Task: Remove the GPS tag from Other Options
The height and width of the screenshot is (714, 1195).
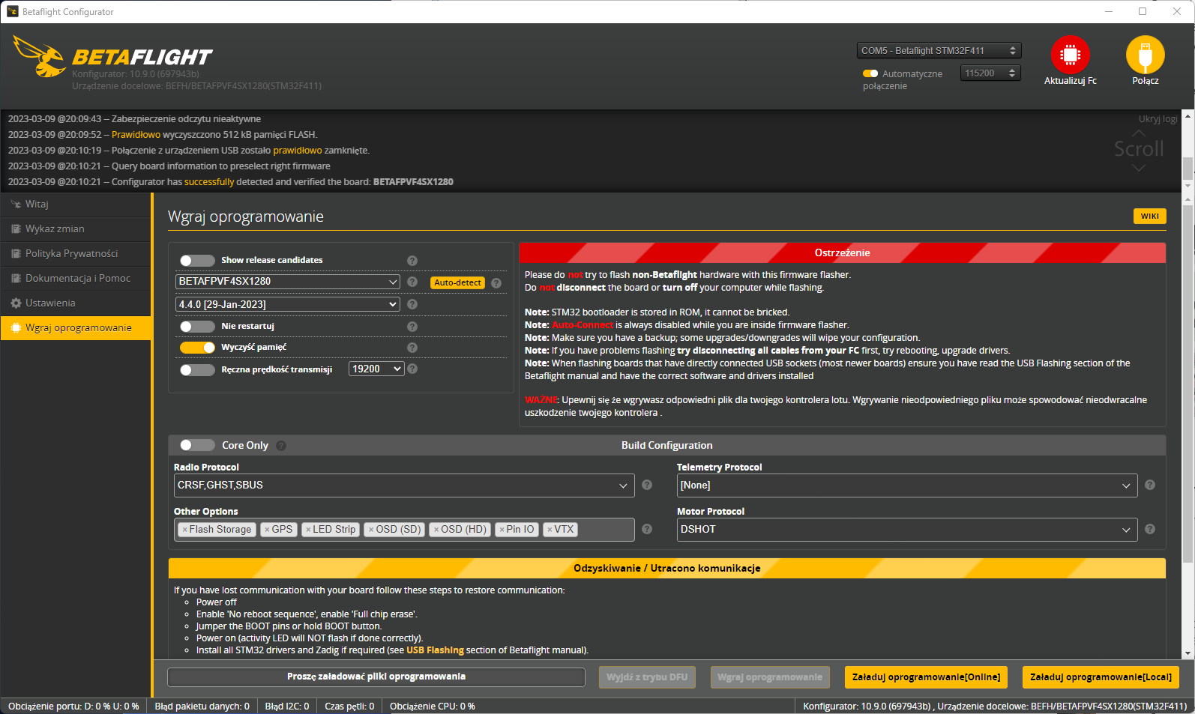Action: 267,530
